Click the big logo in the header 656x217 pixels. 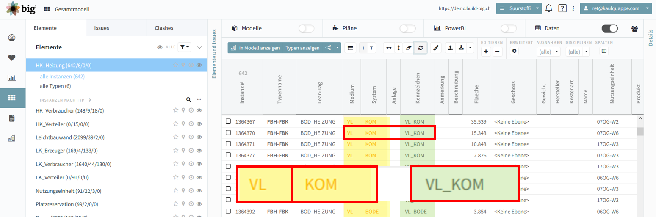tap(21, 8)
